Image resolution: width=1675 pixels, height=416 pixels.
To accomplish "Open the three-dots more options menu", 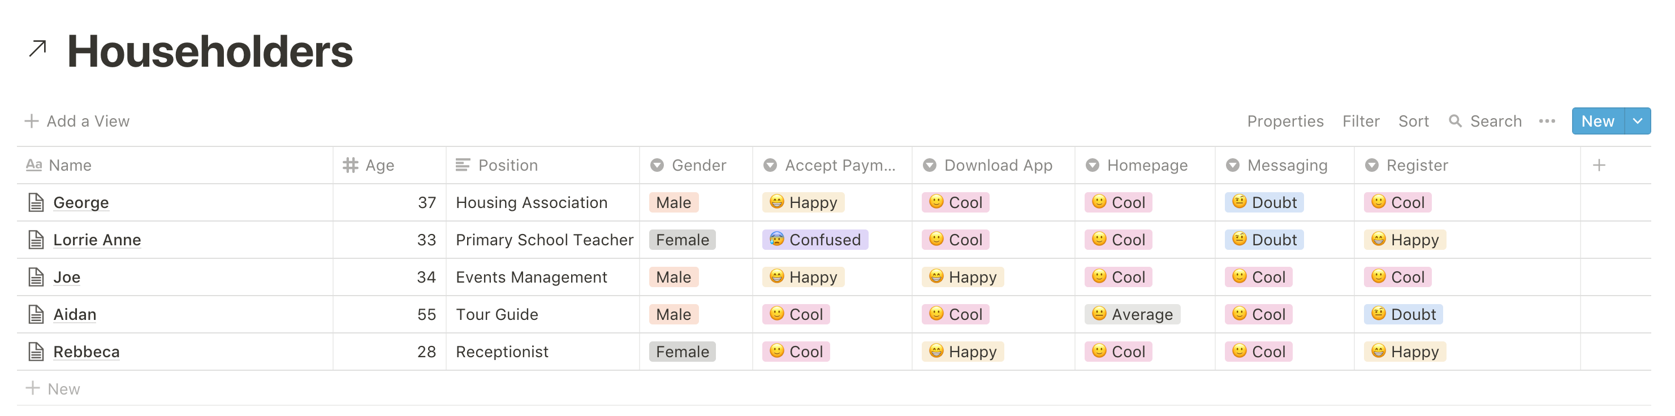I will (1547, 121).
